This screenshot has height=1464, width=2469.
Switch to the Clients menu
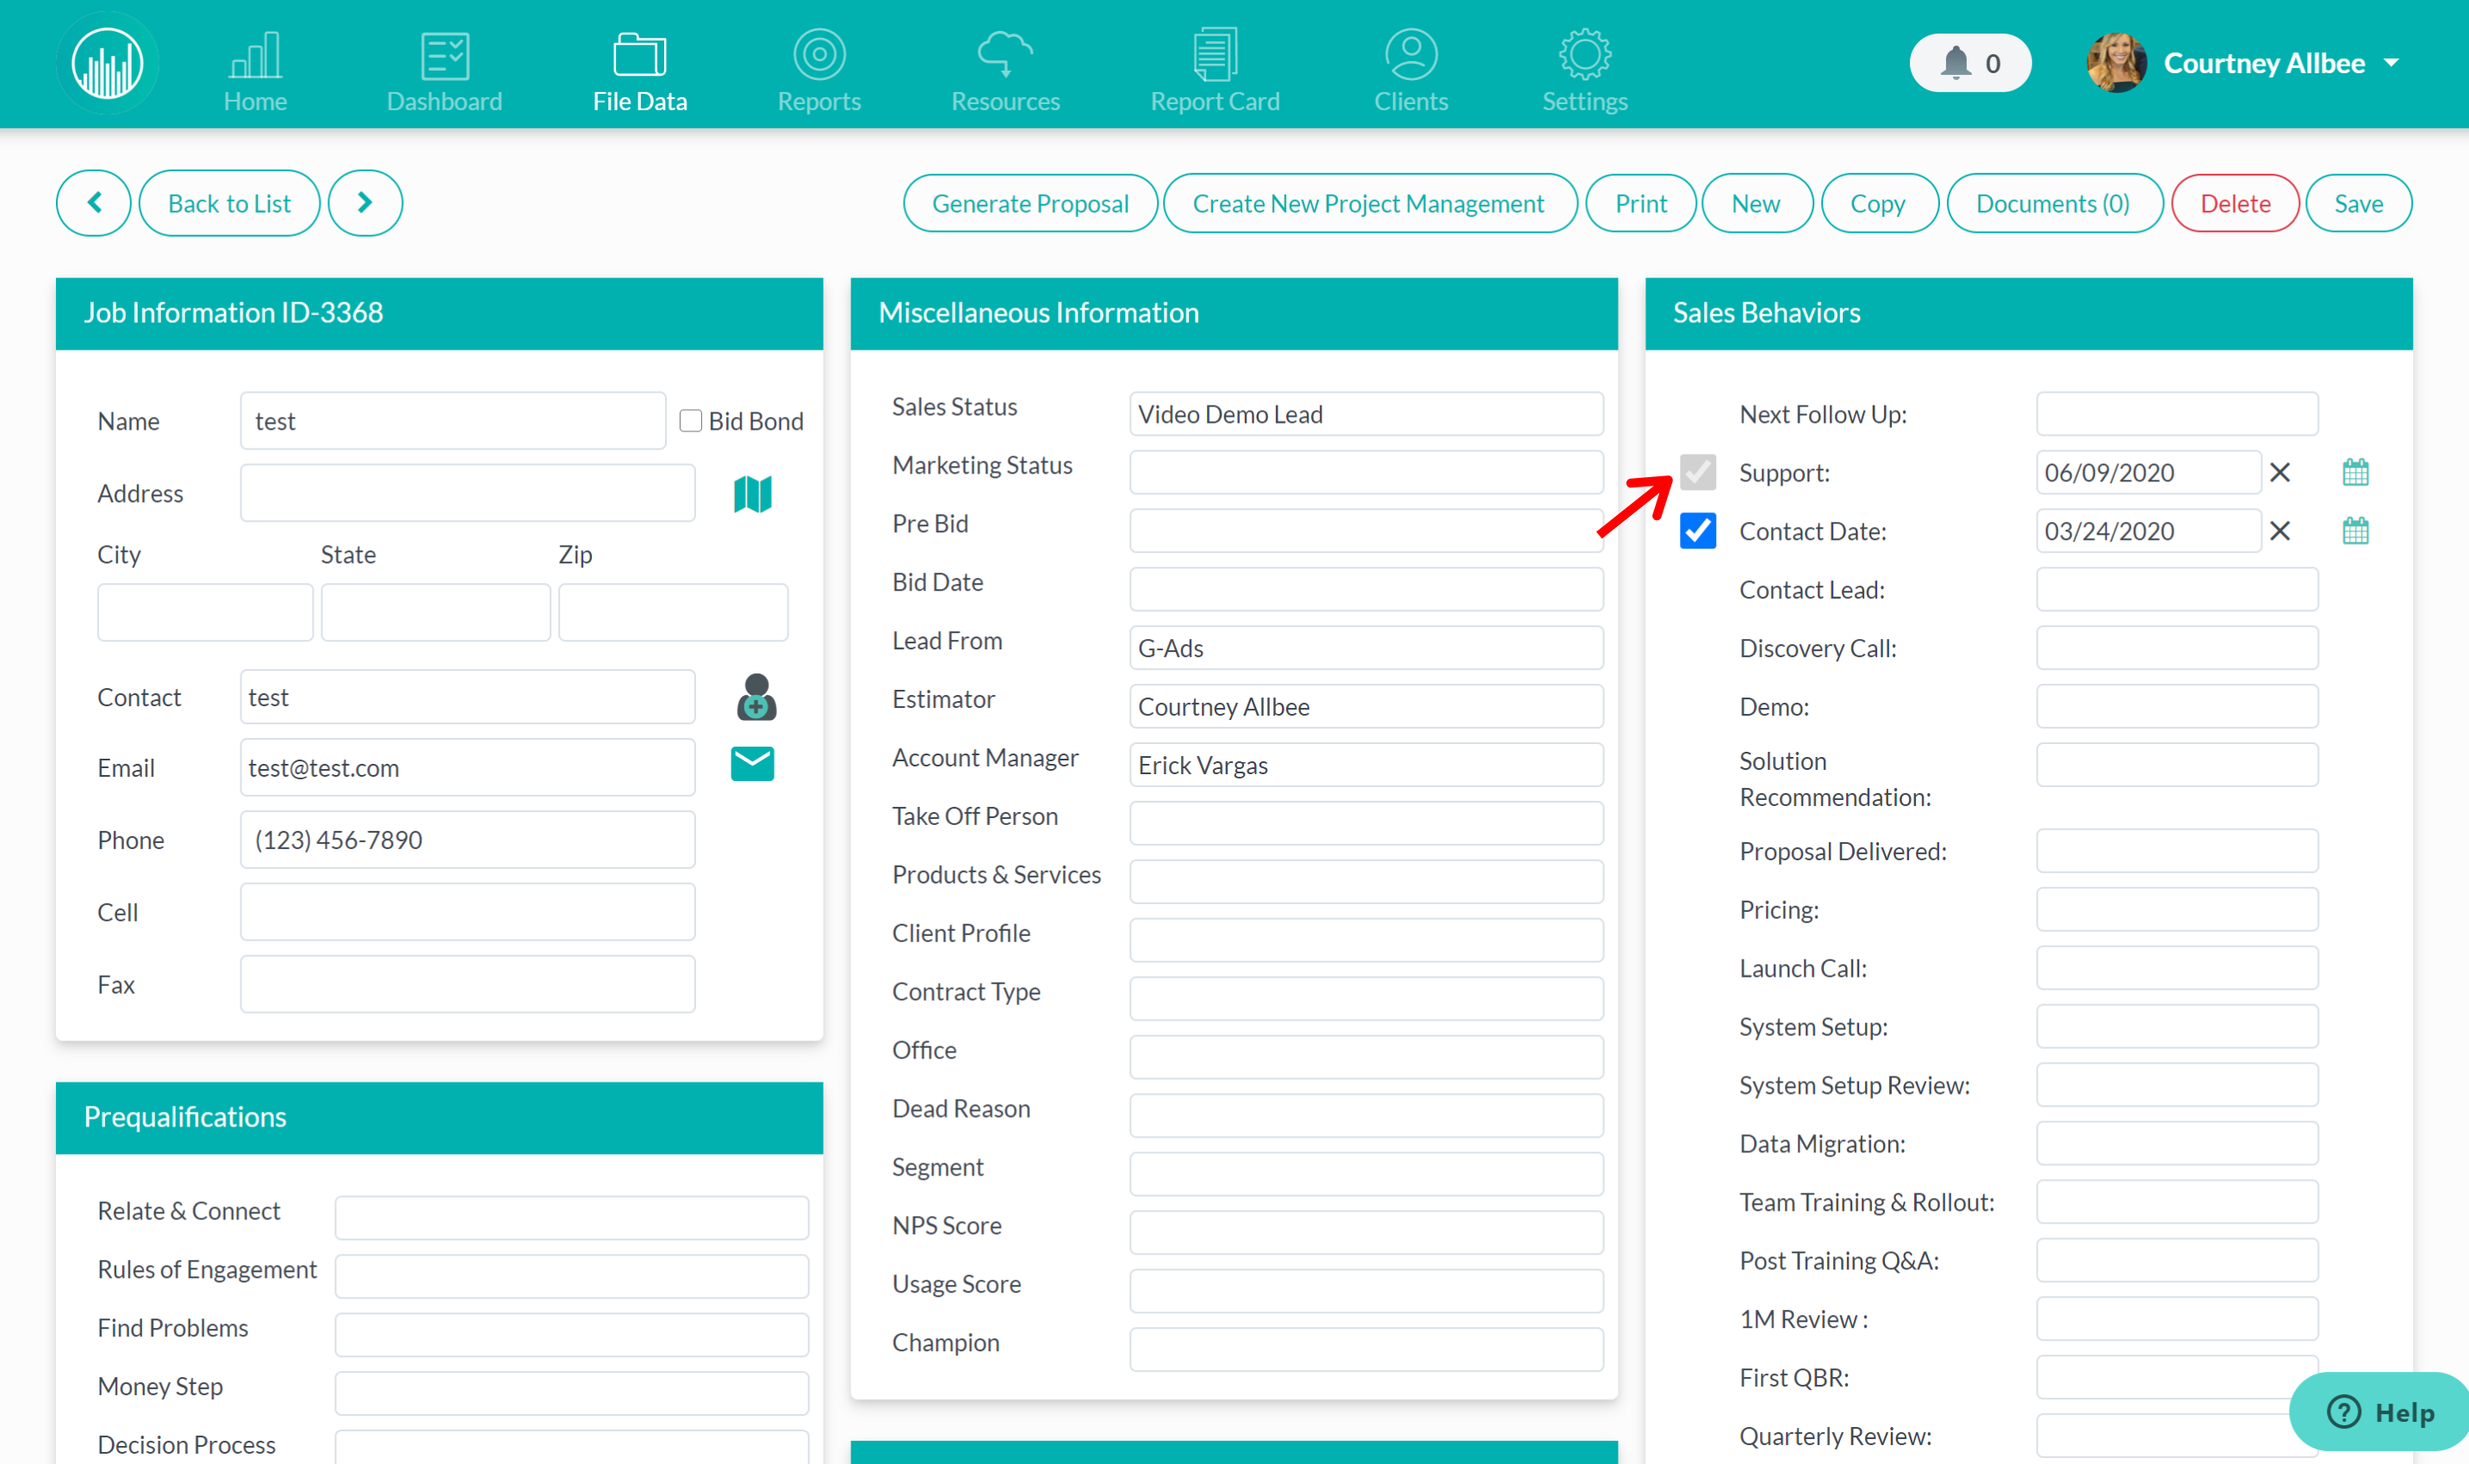(1411, 102)
